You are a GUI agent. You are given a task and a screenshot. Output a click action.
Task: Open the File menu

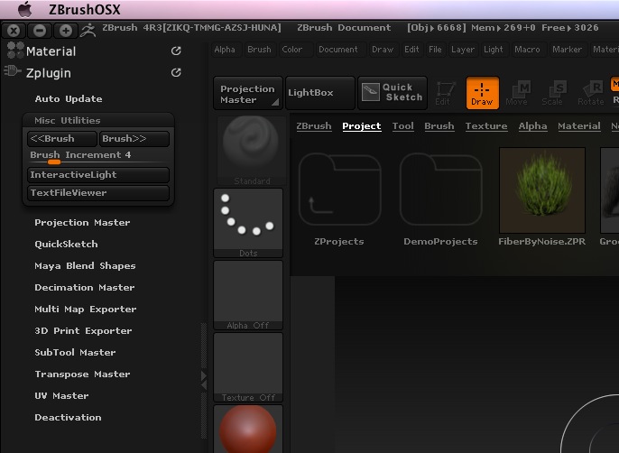(x=435, y=50)
